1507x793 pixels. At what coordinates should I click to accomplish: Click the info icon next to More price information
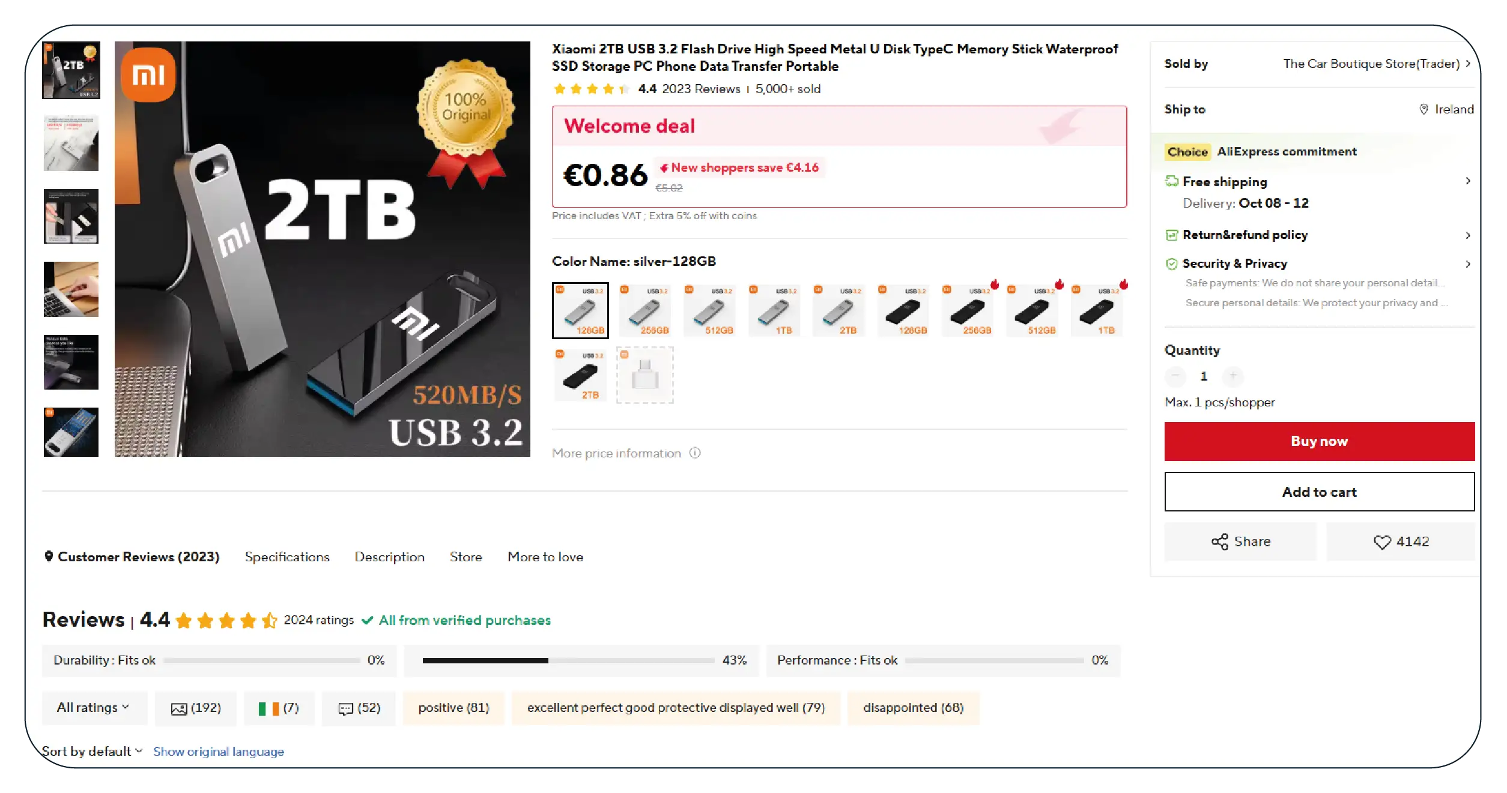pos(695,453)
